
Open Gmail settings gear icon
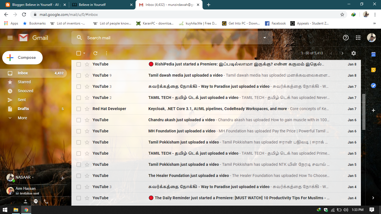(x=354, y=53)
